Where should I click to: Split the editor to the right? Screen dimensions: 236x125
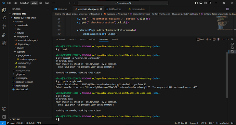227,9
